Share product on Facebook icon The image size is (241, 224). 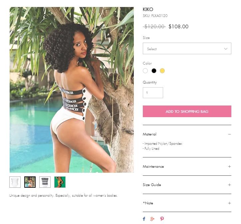coord(144,219)
